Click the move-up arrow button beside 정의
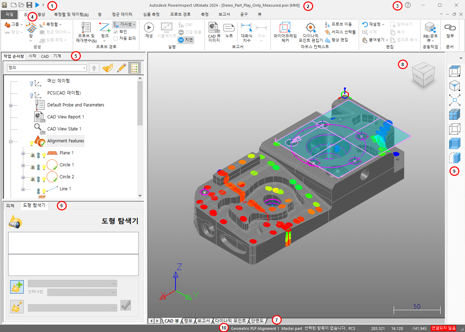The width and height of the screenshot is (465, 332). point(94,68)
